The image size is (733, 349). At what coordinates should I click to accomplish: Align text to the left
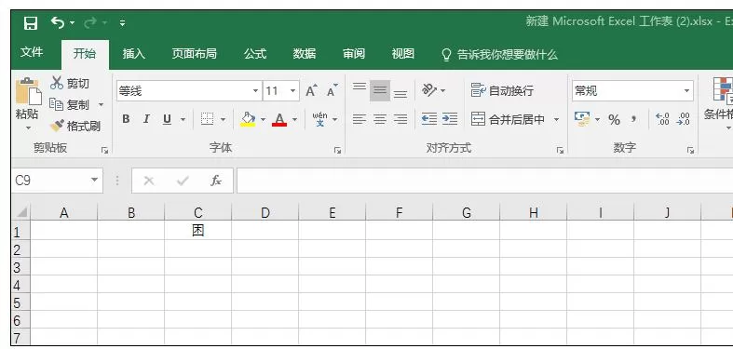359,120
